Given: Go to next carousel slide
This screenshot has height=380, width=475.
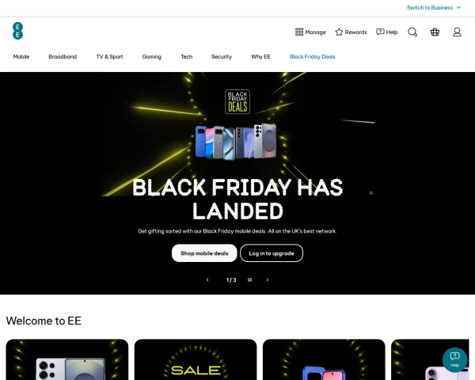Looking at the screenshot, I should click(x=268, y=280).
